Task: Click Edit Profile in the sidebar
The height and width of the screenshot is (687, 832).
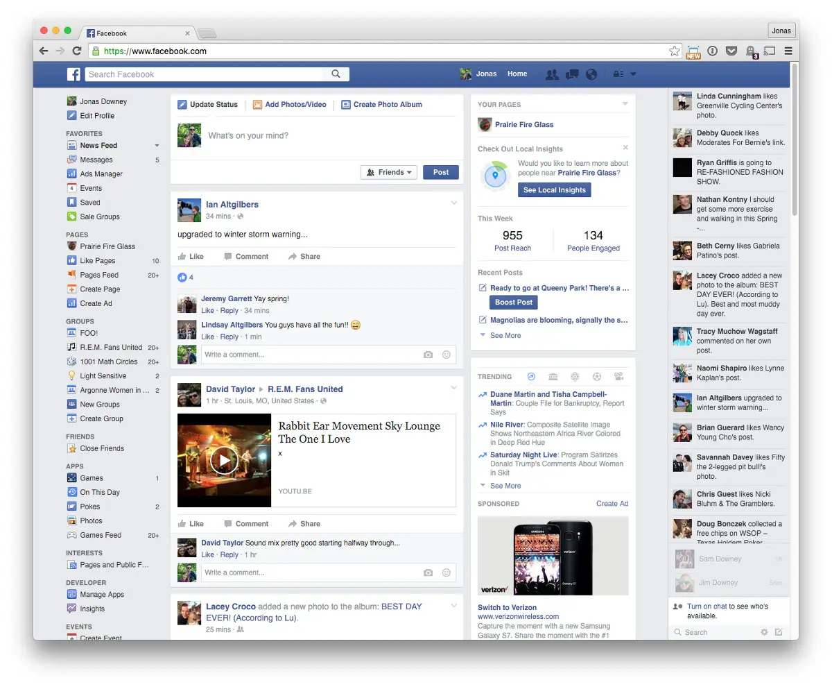Action: pyautogui.click(x=97, y=116)
